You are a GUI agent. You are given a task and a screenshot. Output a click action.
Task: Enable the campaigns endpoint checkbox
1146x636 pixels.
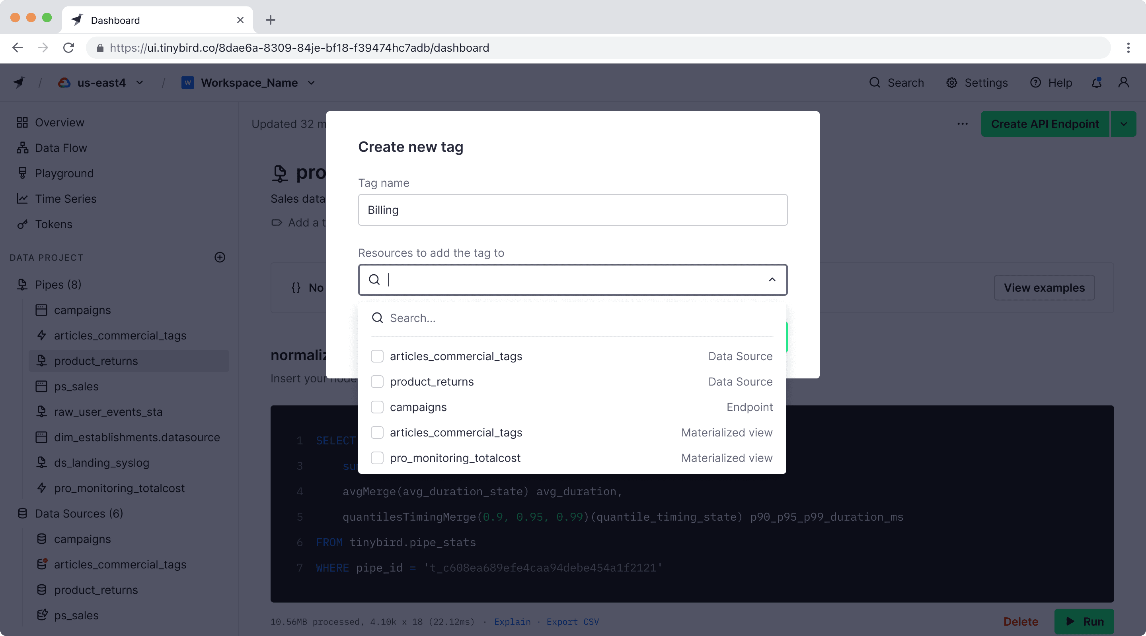click(376, 407)
